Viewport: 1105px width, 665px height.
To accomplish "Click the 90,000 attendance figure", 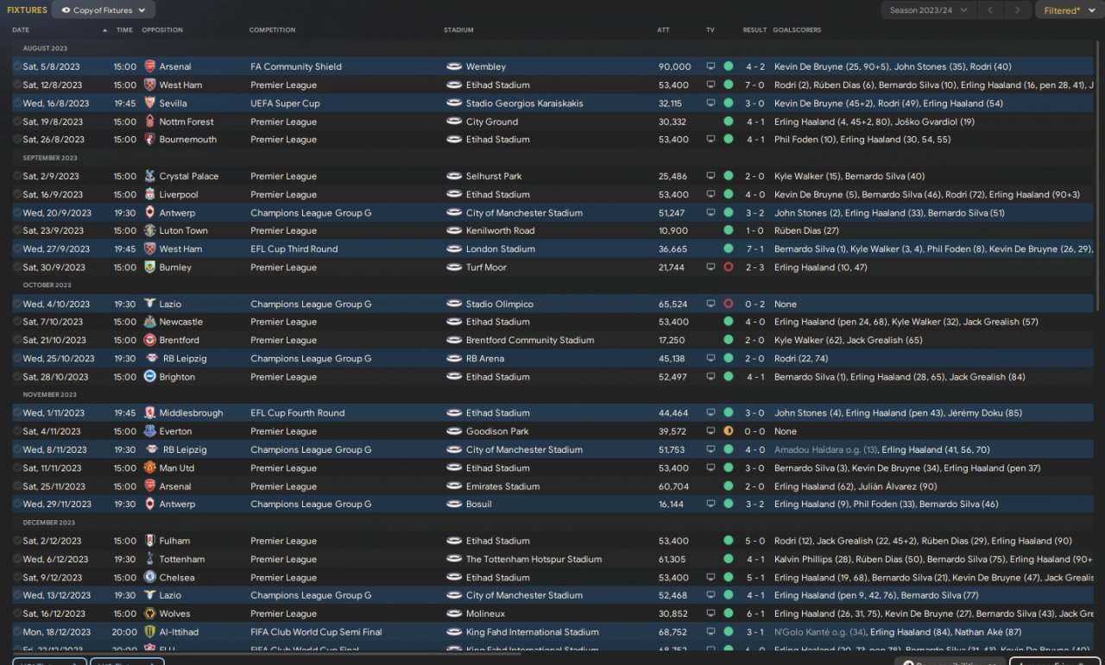I will point(674,66).
